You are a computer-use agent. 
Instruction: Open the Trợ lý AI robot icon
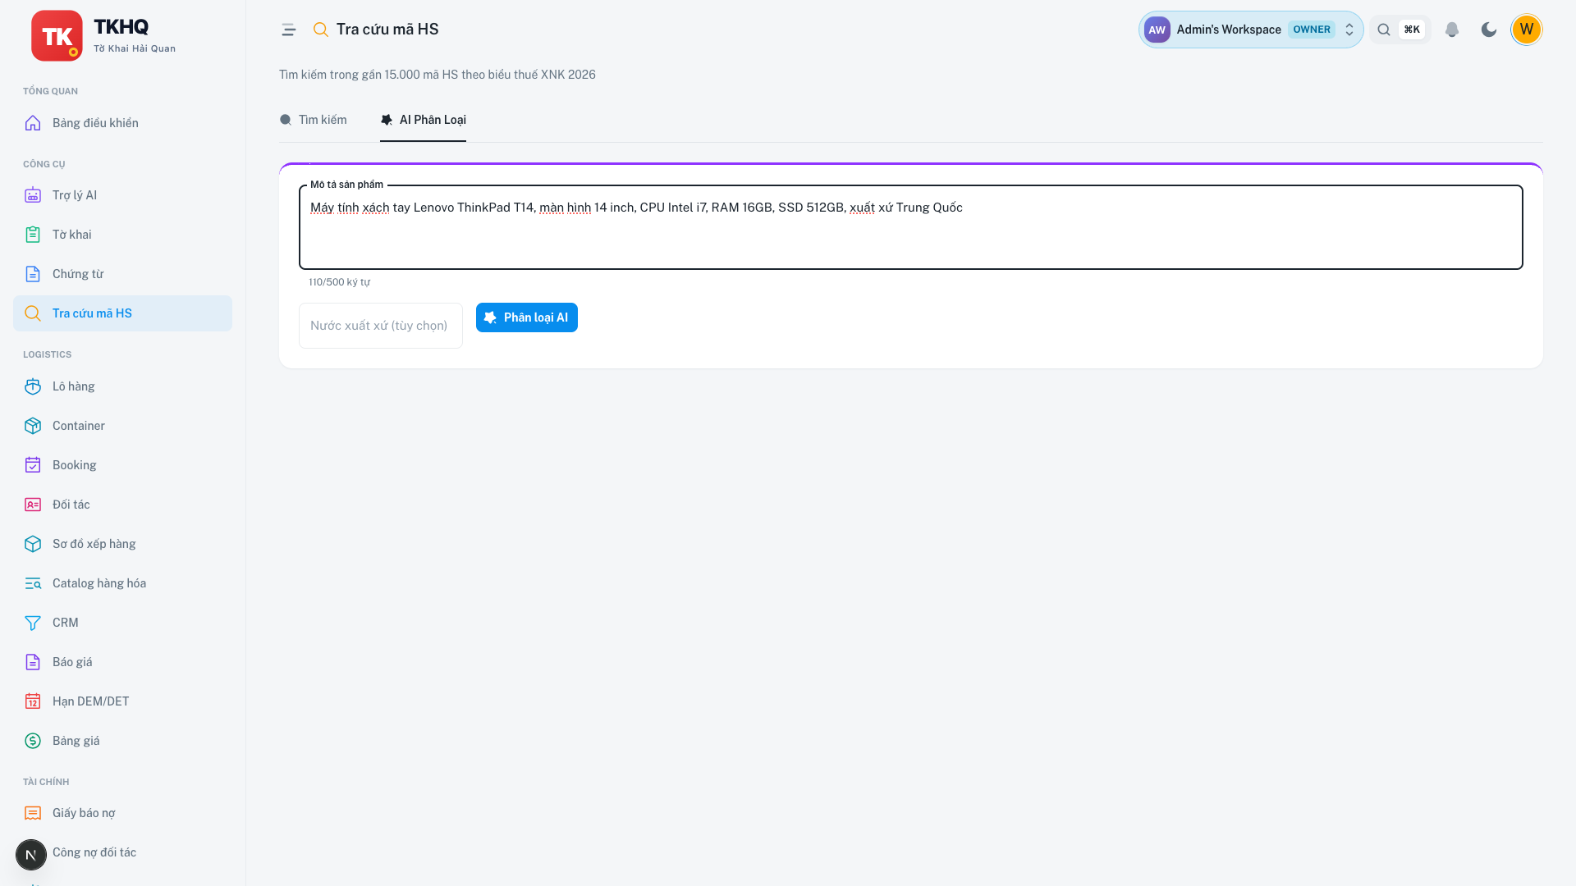coord(33,195)
